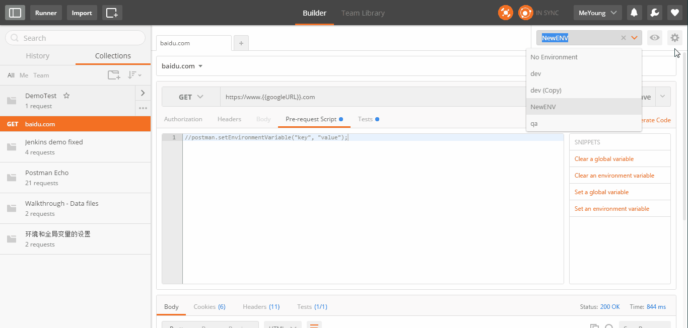The image size is (688, 328).
Task: Open Manage Environments gear icon
Action: [x=674, y=38]
